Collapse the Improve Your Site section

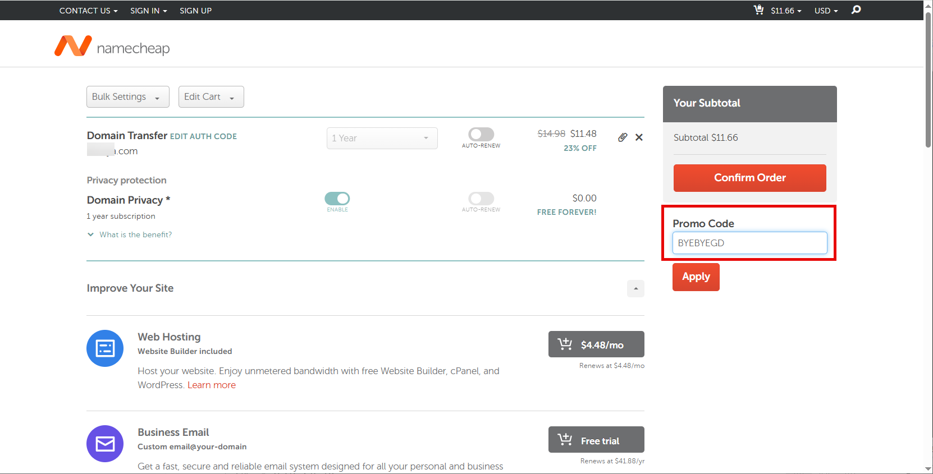(635, 288)
